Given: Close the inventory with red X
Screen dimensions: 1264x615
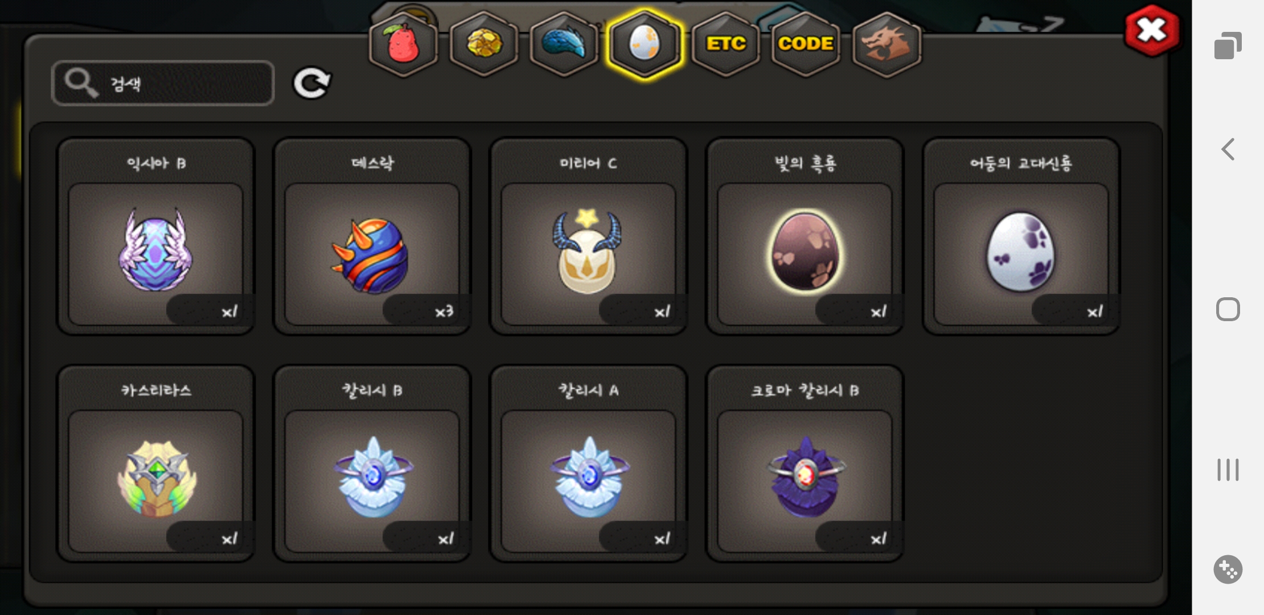Looking at the screenshot, I should 1152,31.
